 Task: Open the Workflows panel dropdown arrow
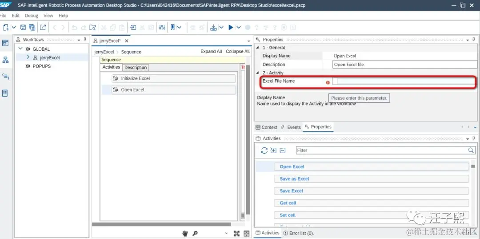[x=79, y=40]
